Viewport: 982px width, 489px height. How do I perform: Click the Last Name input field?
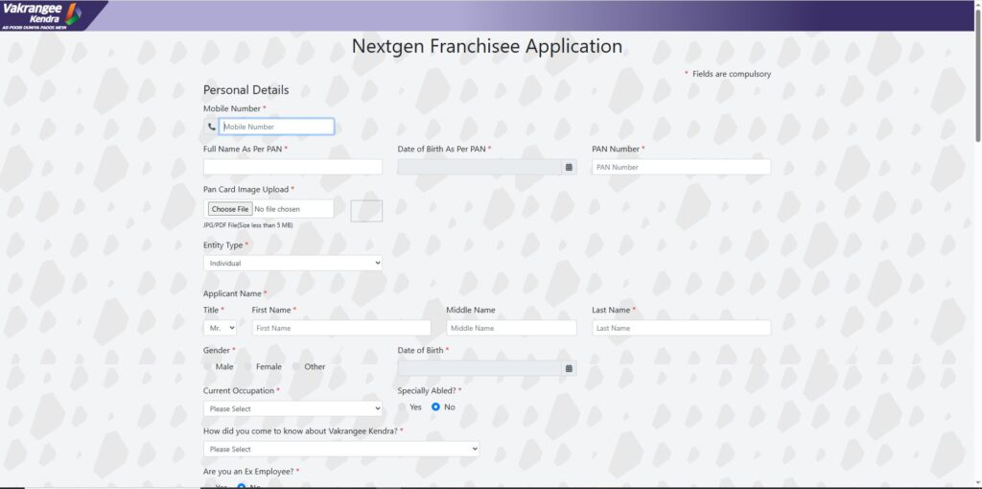click(x=682, y=328)
